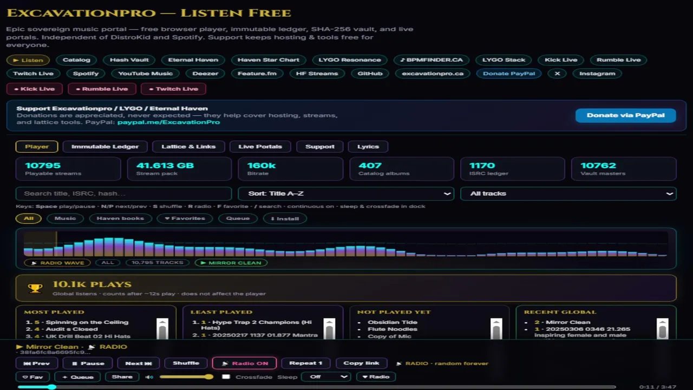Click the Copy link button

361,363
